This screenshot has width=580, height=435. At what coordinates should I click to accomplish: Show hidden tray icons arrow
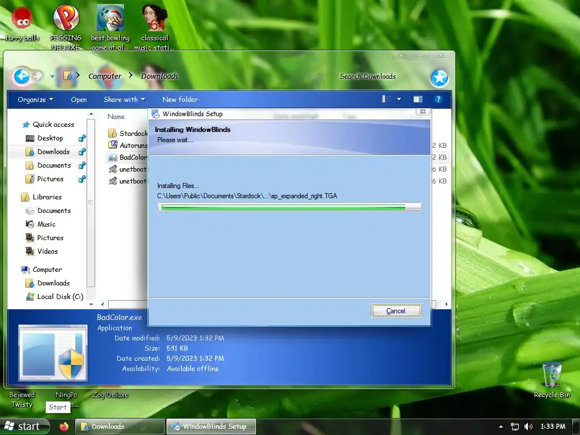(501, 427)
